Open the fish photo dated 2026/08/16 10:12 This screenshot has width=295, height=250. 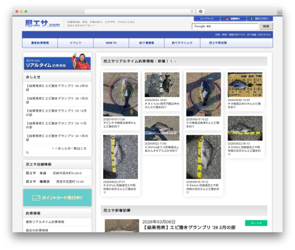click(x=204, y=157)
